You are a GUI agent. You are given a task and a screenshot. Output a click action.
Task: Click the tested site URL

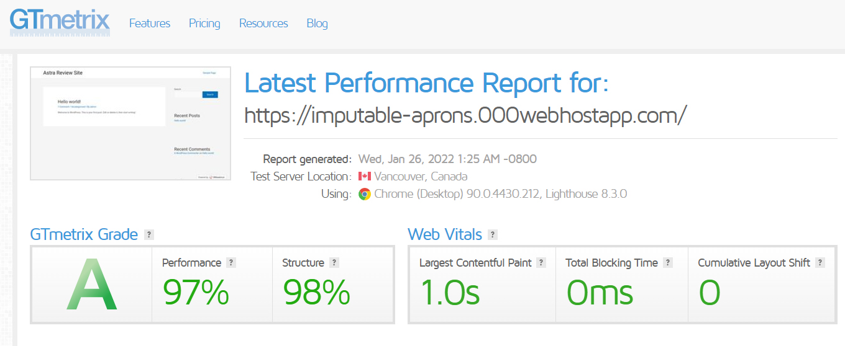click(x=465, y=115)
